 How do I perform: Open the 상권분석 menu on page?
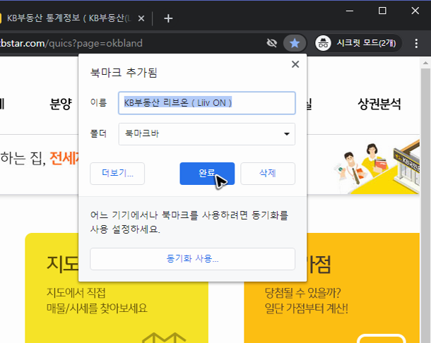point(379,104)
